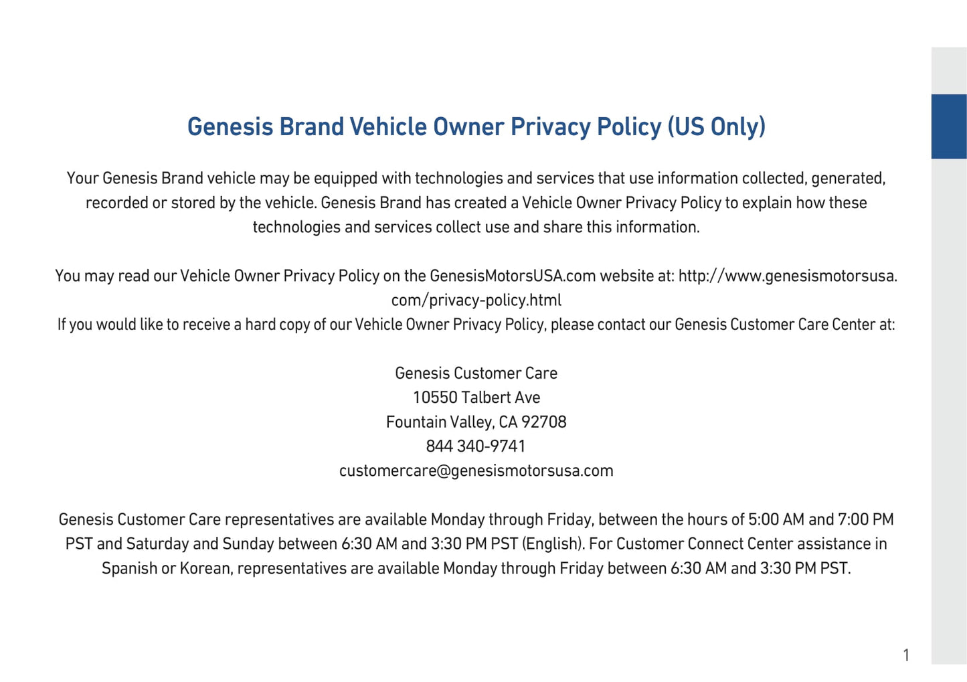Click the scrollbar track below the blue thumb

(x=949, y=402)
